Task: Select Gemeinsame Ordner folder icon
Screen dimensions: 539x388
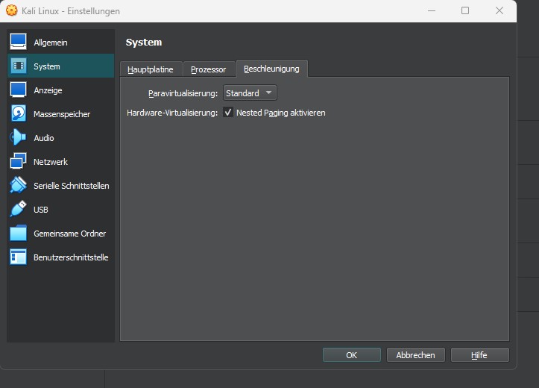Action: point(18,234)
